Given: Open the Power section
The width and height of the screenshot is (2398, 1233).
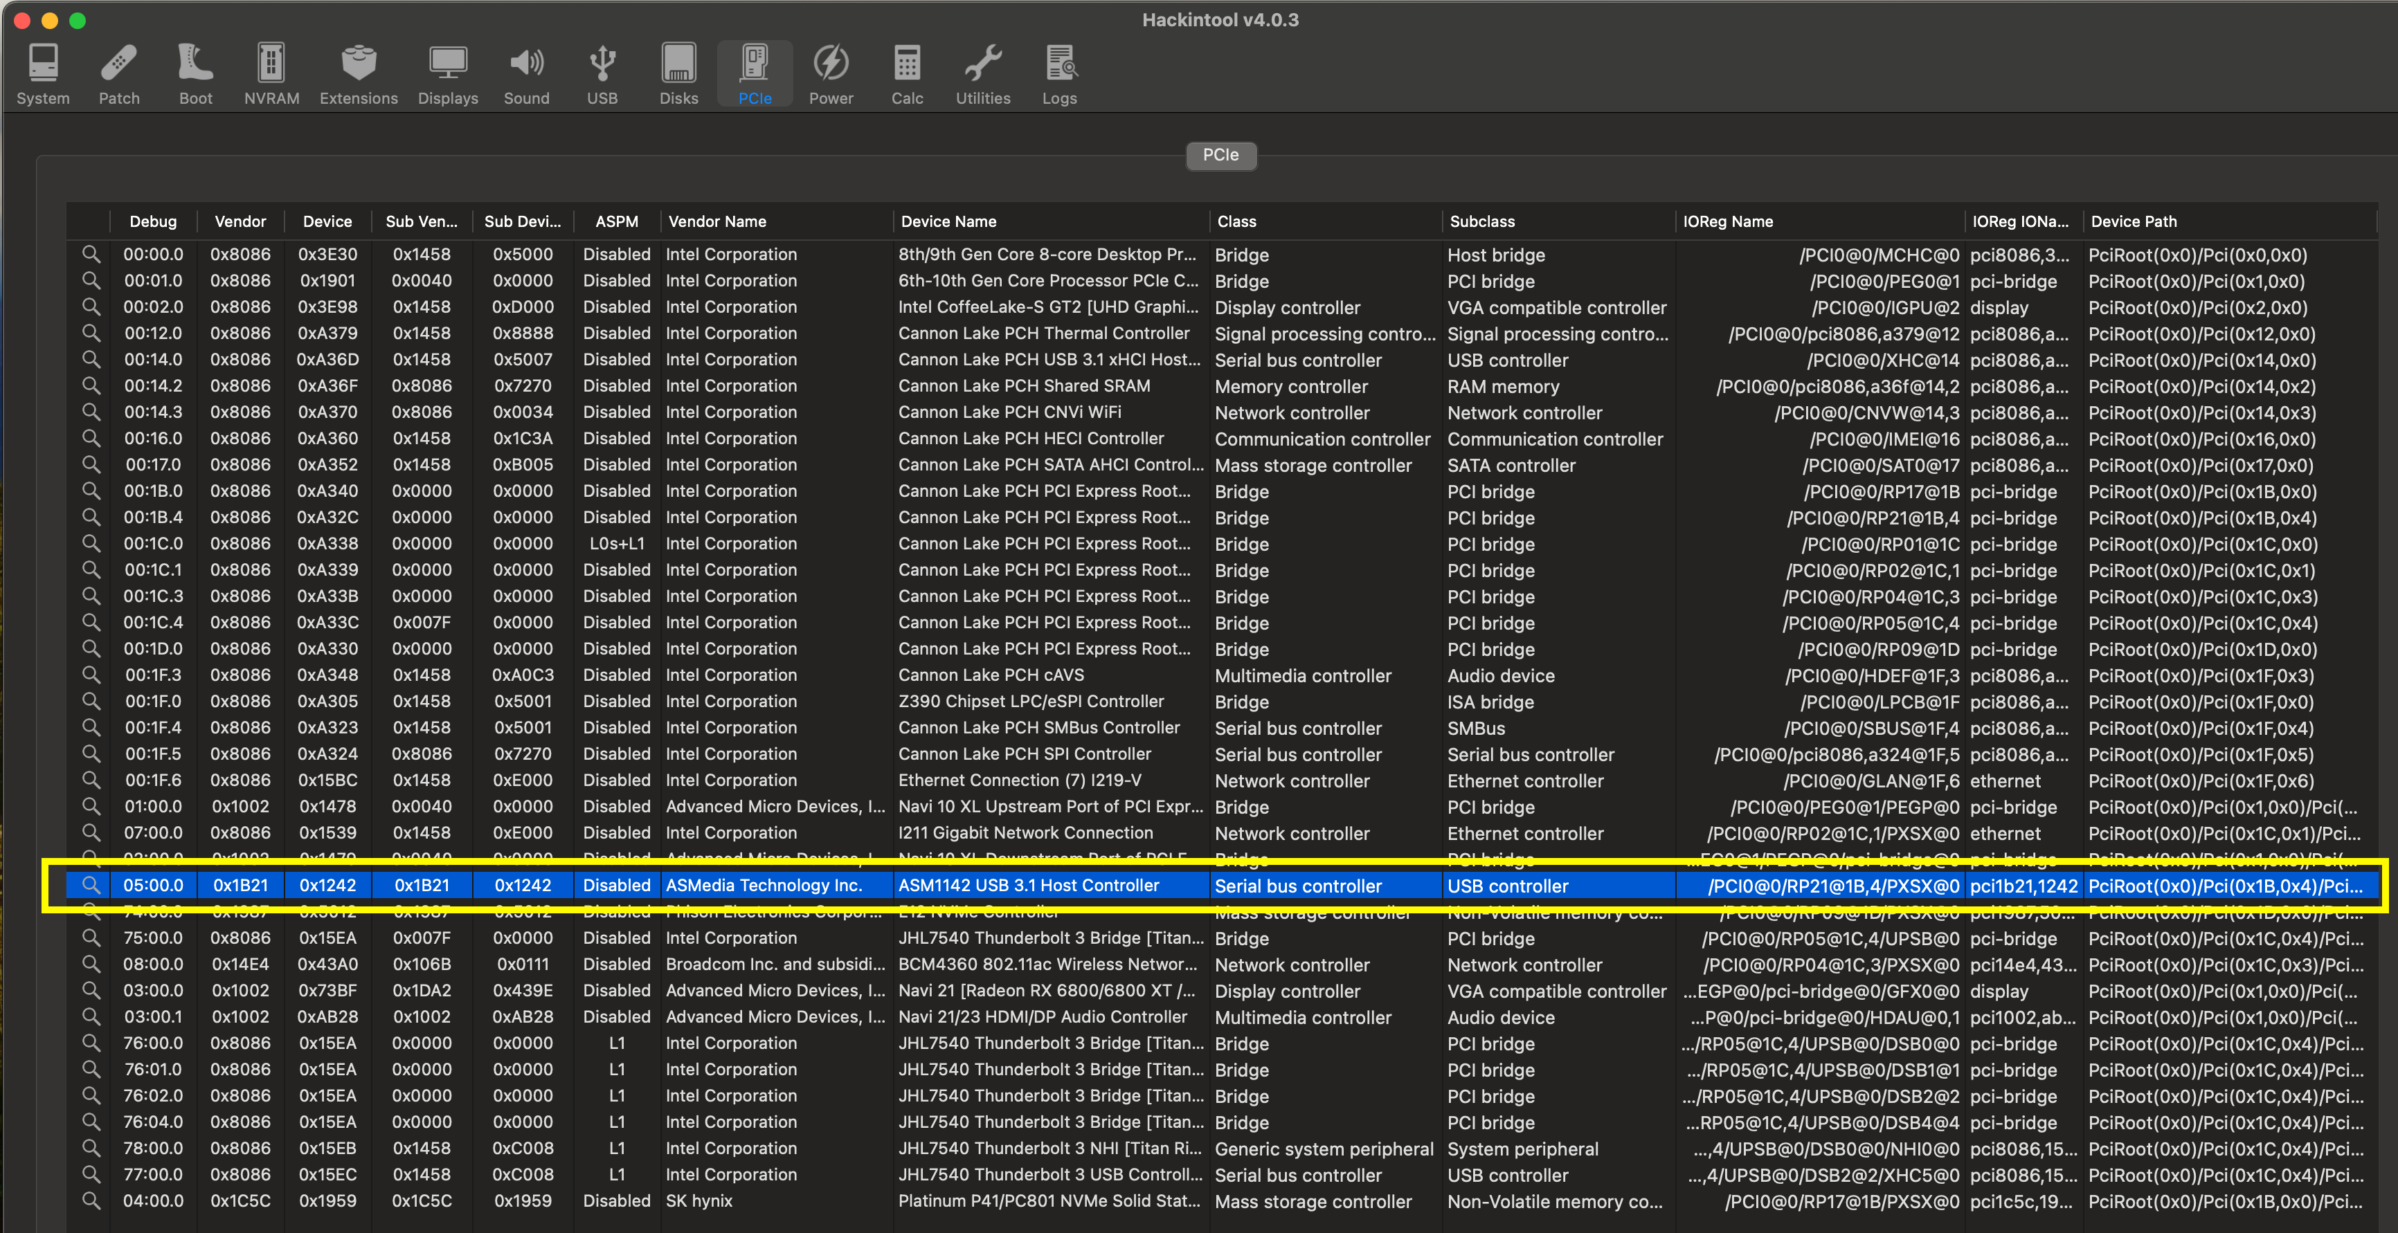Looking at the screenshot, I should (x=830, y=75).
